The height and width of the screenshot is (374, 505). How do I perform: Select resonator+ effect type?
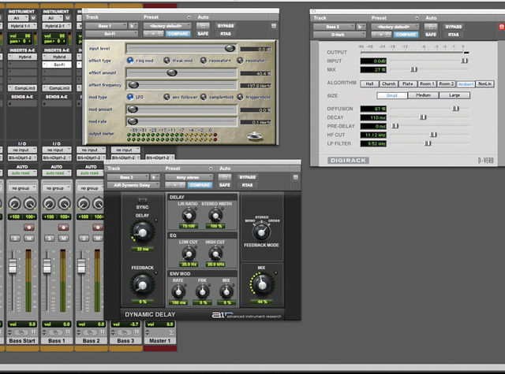click(204, 61)
